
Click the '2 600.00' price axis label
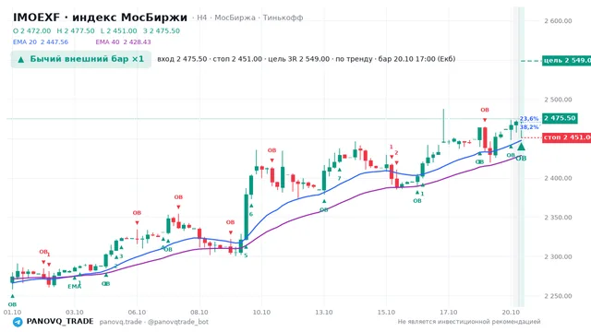(x=558, y=21)
